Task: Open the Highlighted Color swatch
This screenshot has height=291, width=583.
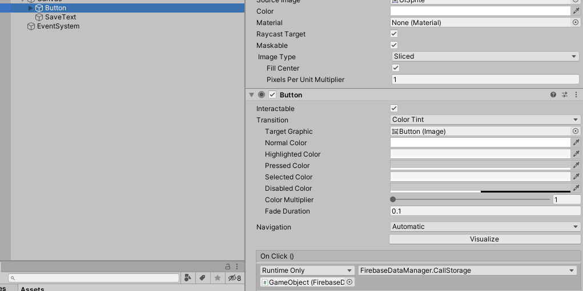Action: pos(480,154)
